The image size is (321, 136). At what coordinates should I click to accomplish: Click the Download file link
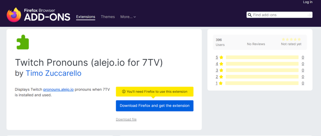pyautogui.click(x=126, y=119)
